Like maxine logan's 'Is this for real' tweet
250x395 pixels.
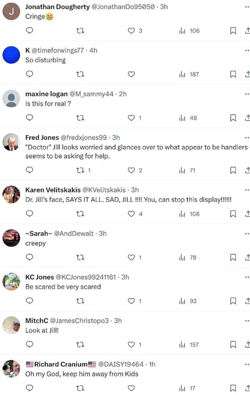132,118
